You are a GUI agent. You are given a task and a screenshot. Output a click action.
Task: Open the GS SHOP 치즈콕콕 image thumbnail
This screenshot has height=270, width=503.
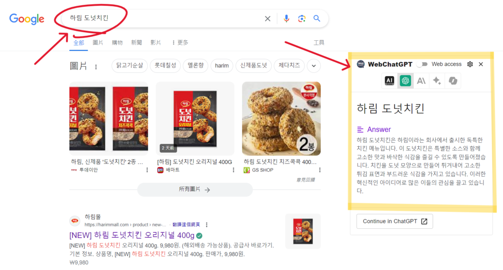coord(281,118)
